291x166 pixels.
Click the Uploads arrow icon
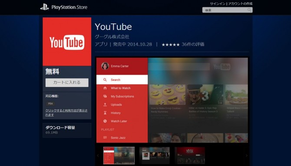(105, 105)
